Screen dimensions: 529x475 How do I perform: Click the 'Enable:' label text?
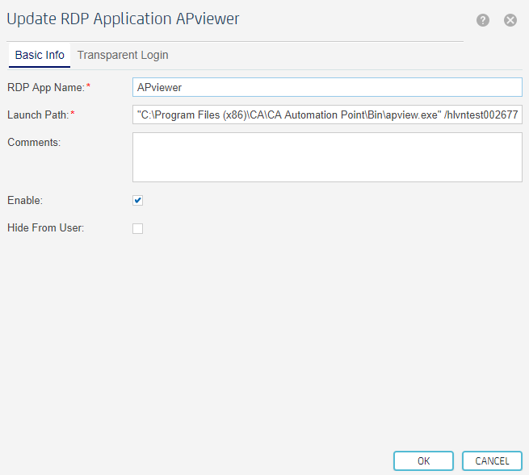point(25,200)
